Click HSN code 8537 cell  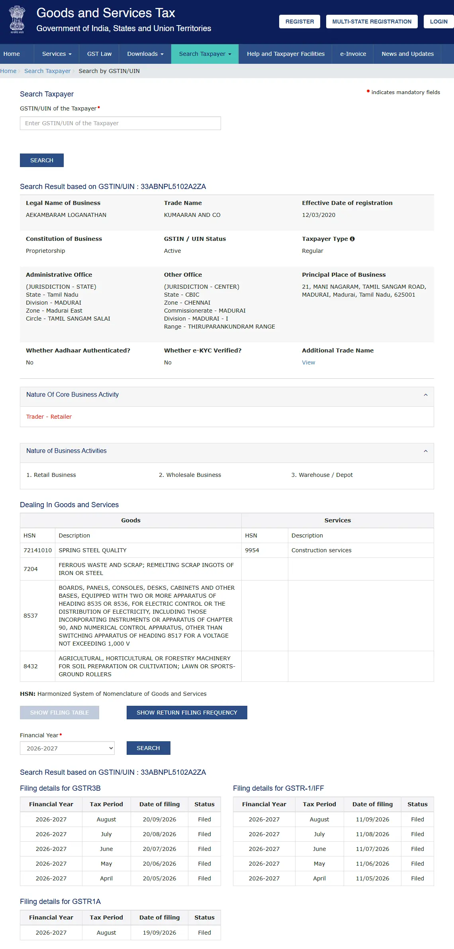[x=37, y=616]
